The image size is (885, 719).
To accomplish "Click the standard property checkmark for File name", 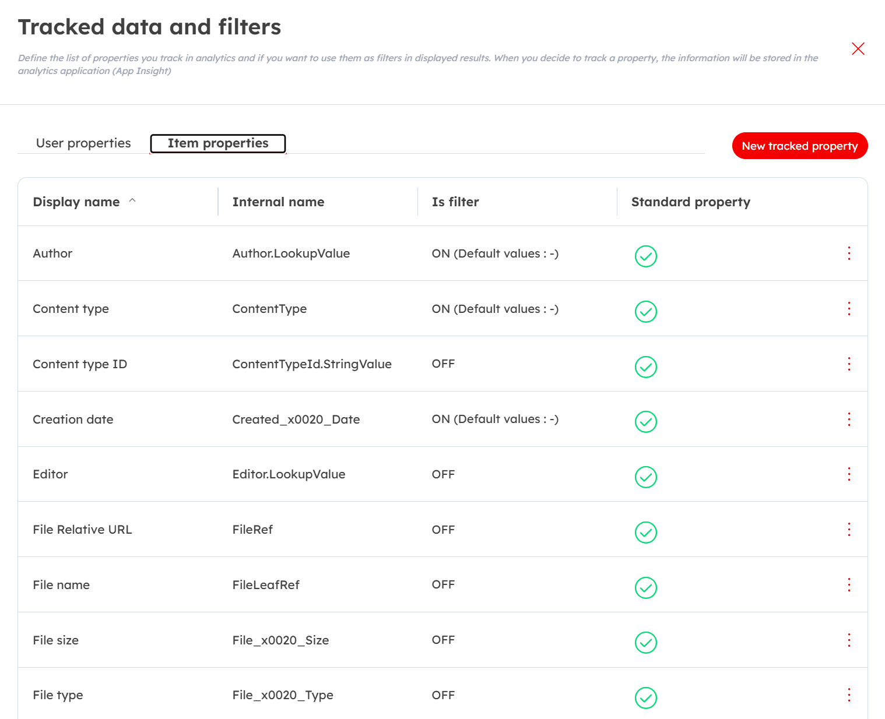I will 646,588.
